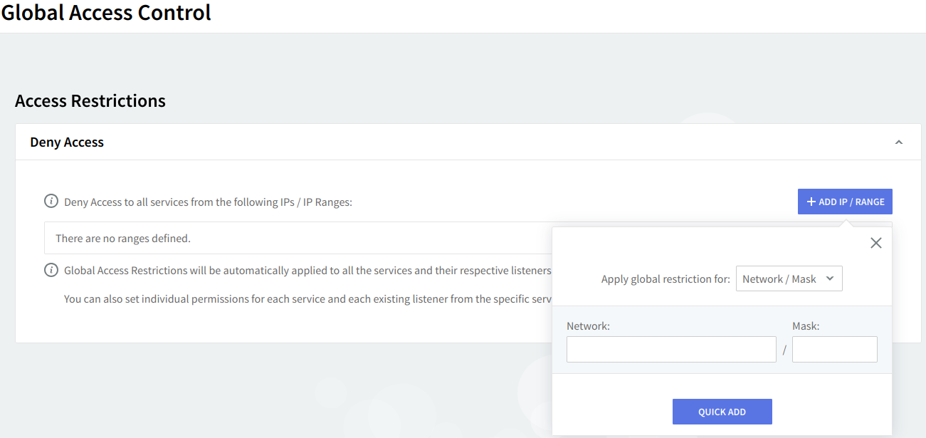Close the quick add popup with X

coord(875,243)
